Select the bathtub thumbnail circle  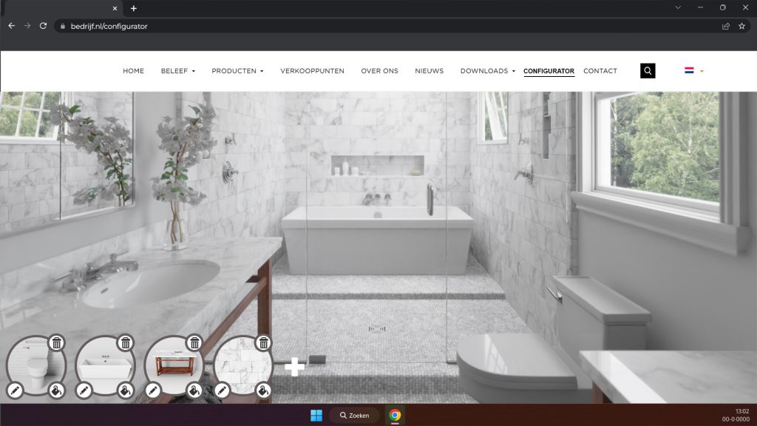[x=105, y=365]
